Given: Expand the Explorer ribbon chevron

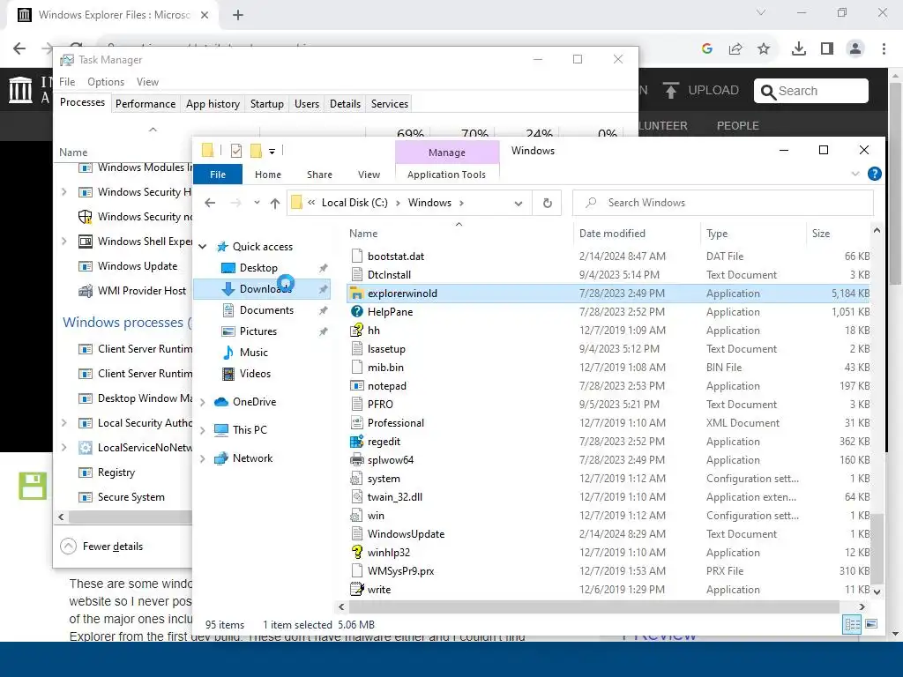Looking at the screenshot, I should click(855, 174).
